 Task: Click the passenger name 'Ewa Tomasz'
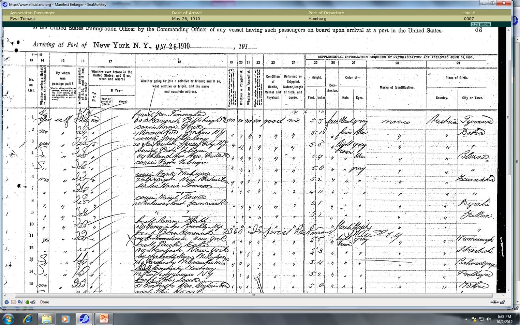point(23,19)
